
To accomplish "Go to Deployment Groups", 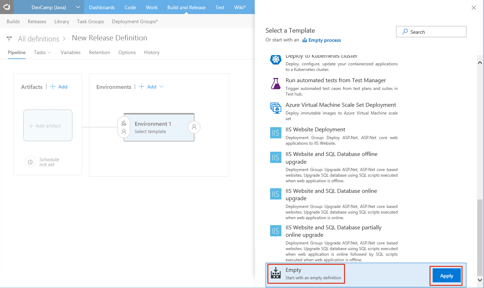I will click(135, 21).
